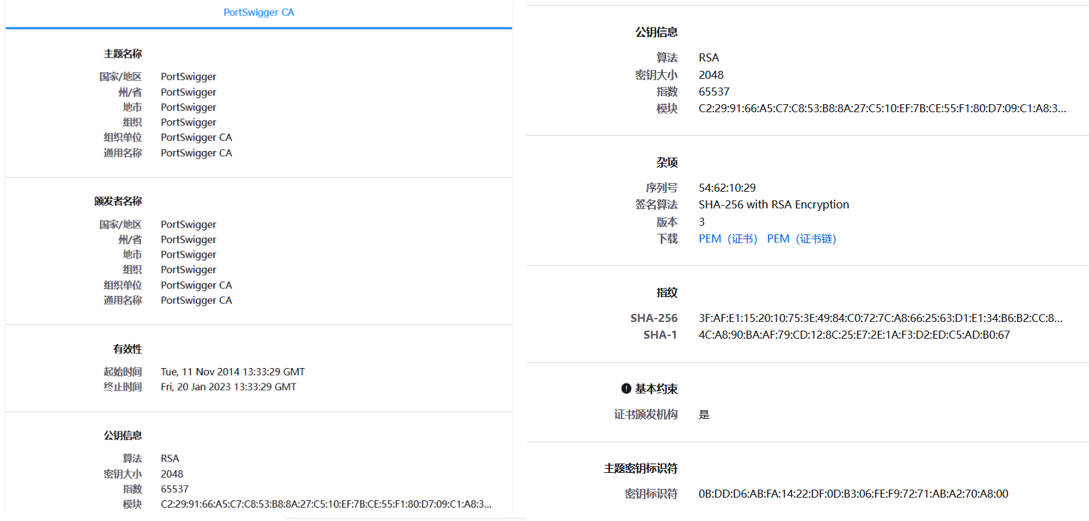Click the 起始时间 date Tue, 11 Nov 2014
This screenshot has width=1089, height=521.
pyautogui.click(x=232, y=371)
